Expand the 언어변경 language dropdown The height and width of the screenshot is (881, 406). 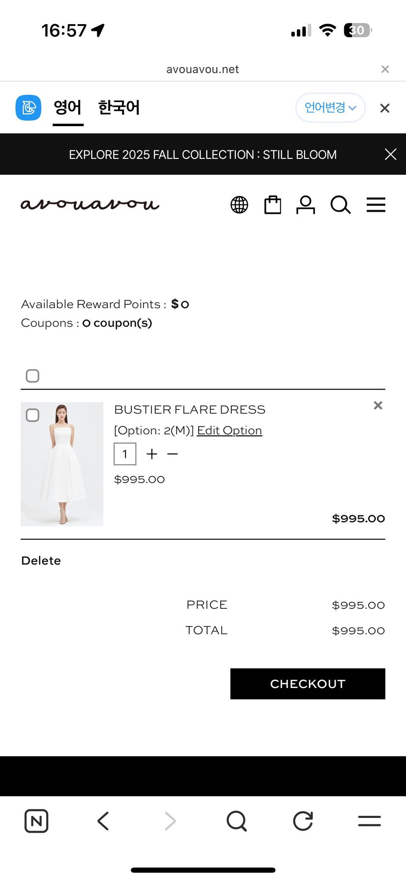pyautogui.click(x=330, y=108)
